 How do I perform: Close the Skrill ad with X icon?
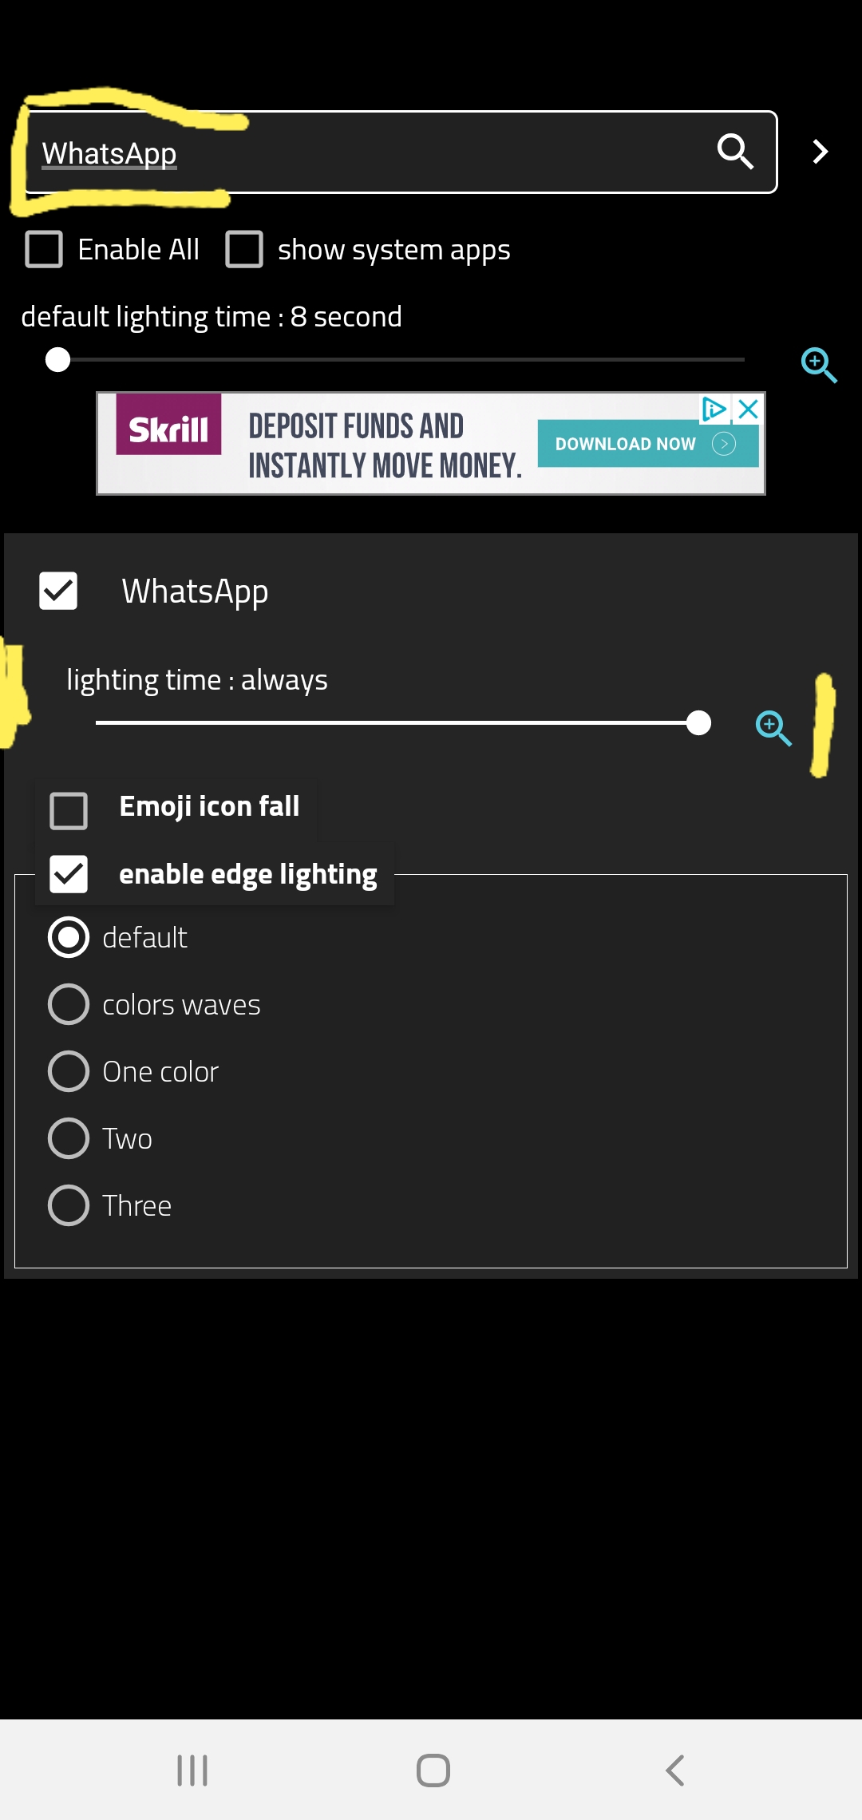[749, 409]
